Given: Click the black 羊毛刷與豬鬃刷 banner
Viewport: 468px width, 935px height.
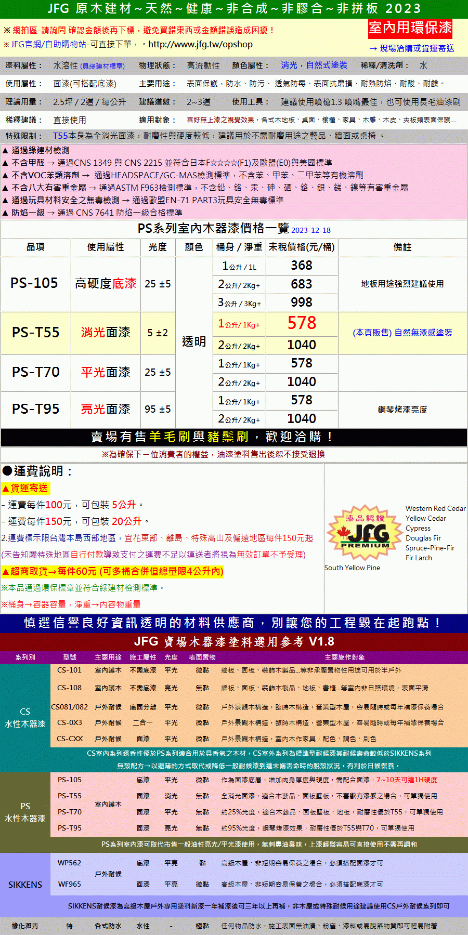Looking at the screenshot, I should tap(233, 437).
